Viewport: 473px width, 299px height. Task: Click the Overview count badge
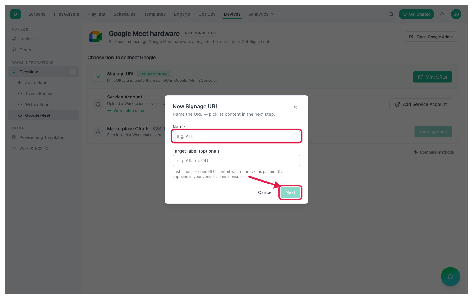(73, 72)
